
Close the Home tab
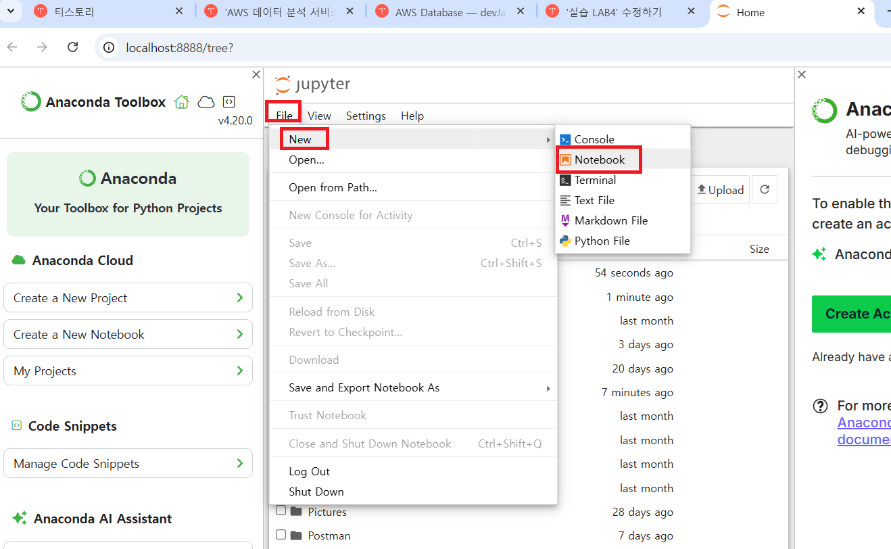pos(861,11)
